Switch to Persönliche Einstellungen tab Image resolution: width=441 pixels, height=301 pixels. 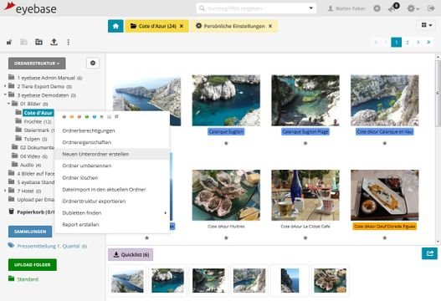click(x=234, y=26)
